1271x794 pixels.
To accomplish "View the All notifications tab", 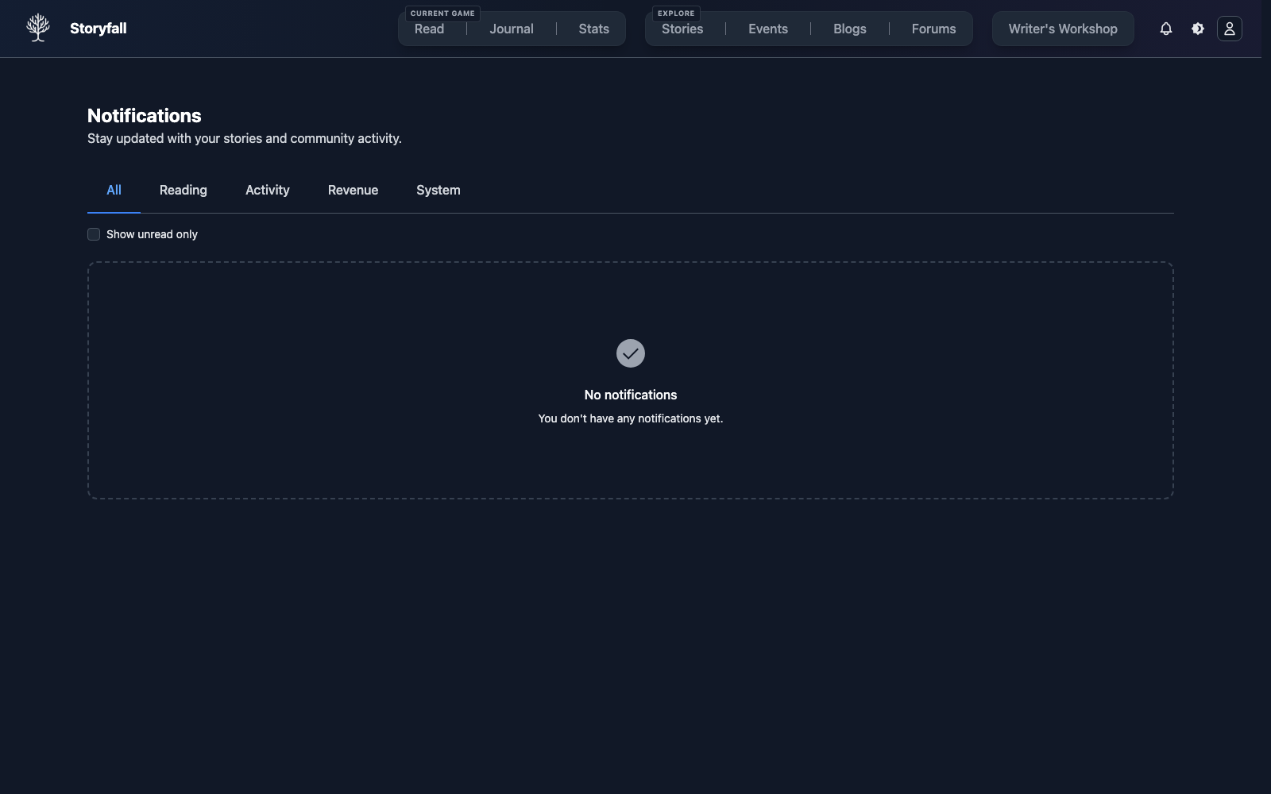I will pyautogui.click(x=114, y=190).
